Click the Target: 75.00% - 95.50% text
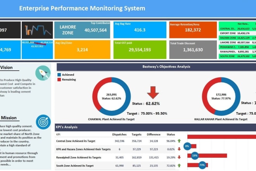 coord(147,113)
